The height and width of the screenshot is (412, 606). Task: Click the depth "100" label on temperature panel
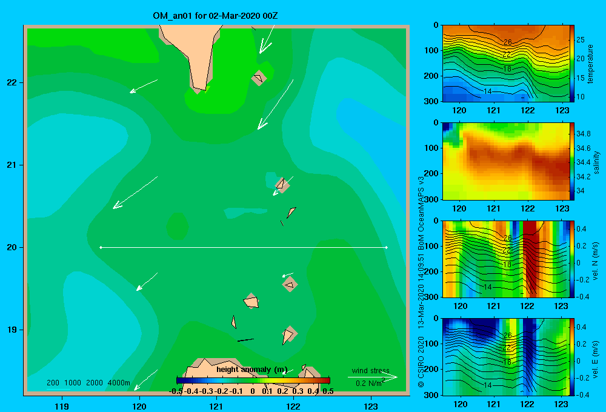pyautogui.click(x=431, y=50)
